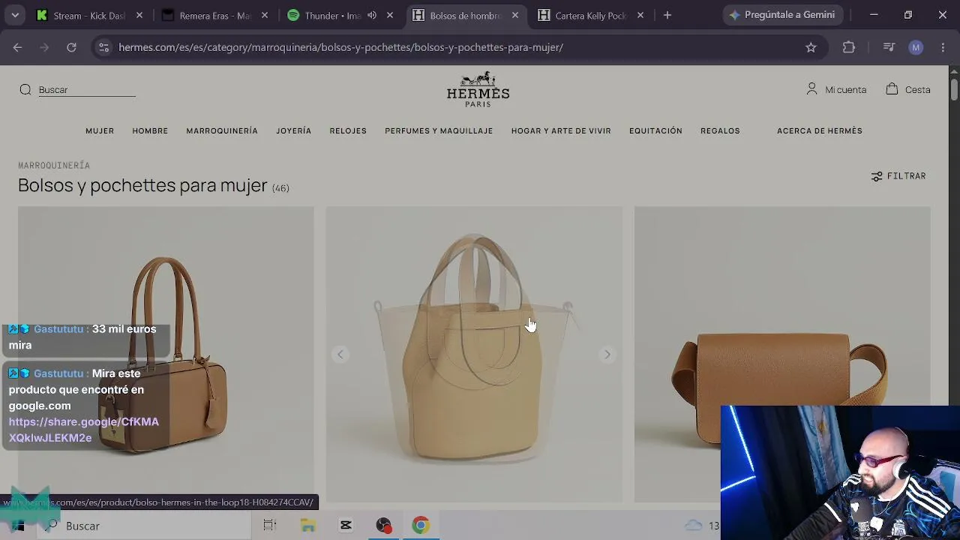
Task: Mute the Thunder tab audio icon
Action: 372,15
